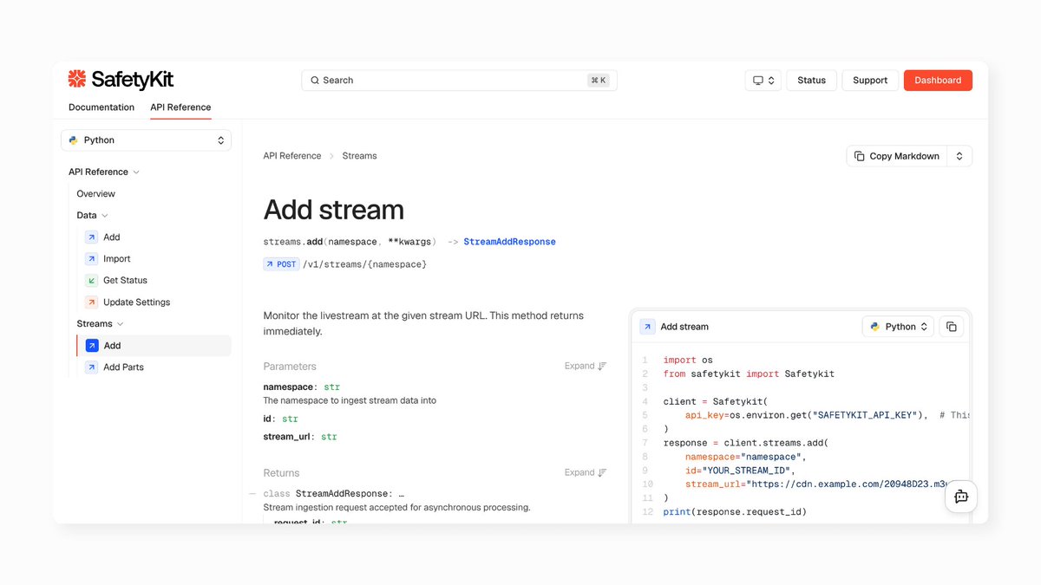The height and width of the screenshot is (585, 1041).
Task: Open the code panel Python dropdown
Action: (x=898, y=327)
